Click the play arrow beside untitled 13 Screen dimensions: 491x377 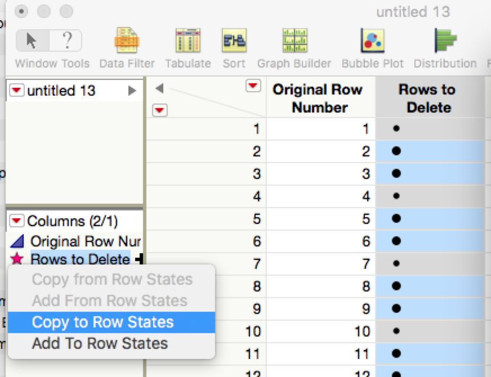point(132,91)
